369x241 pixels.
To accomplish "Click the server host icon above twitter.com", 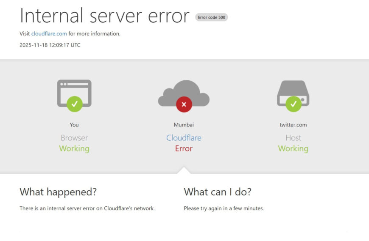I will coord(293,96).
